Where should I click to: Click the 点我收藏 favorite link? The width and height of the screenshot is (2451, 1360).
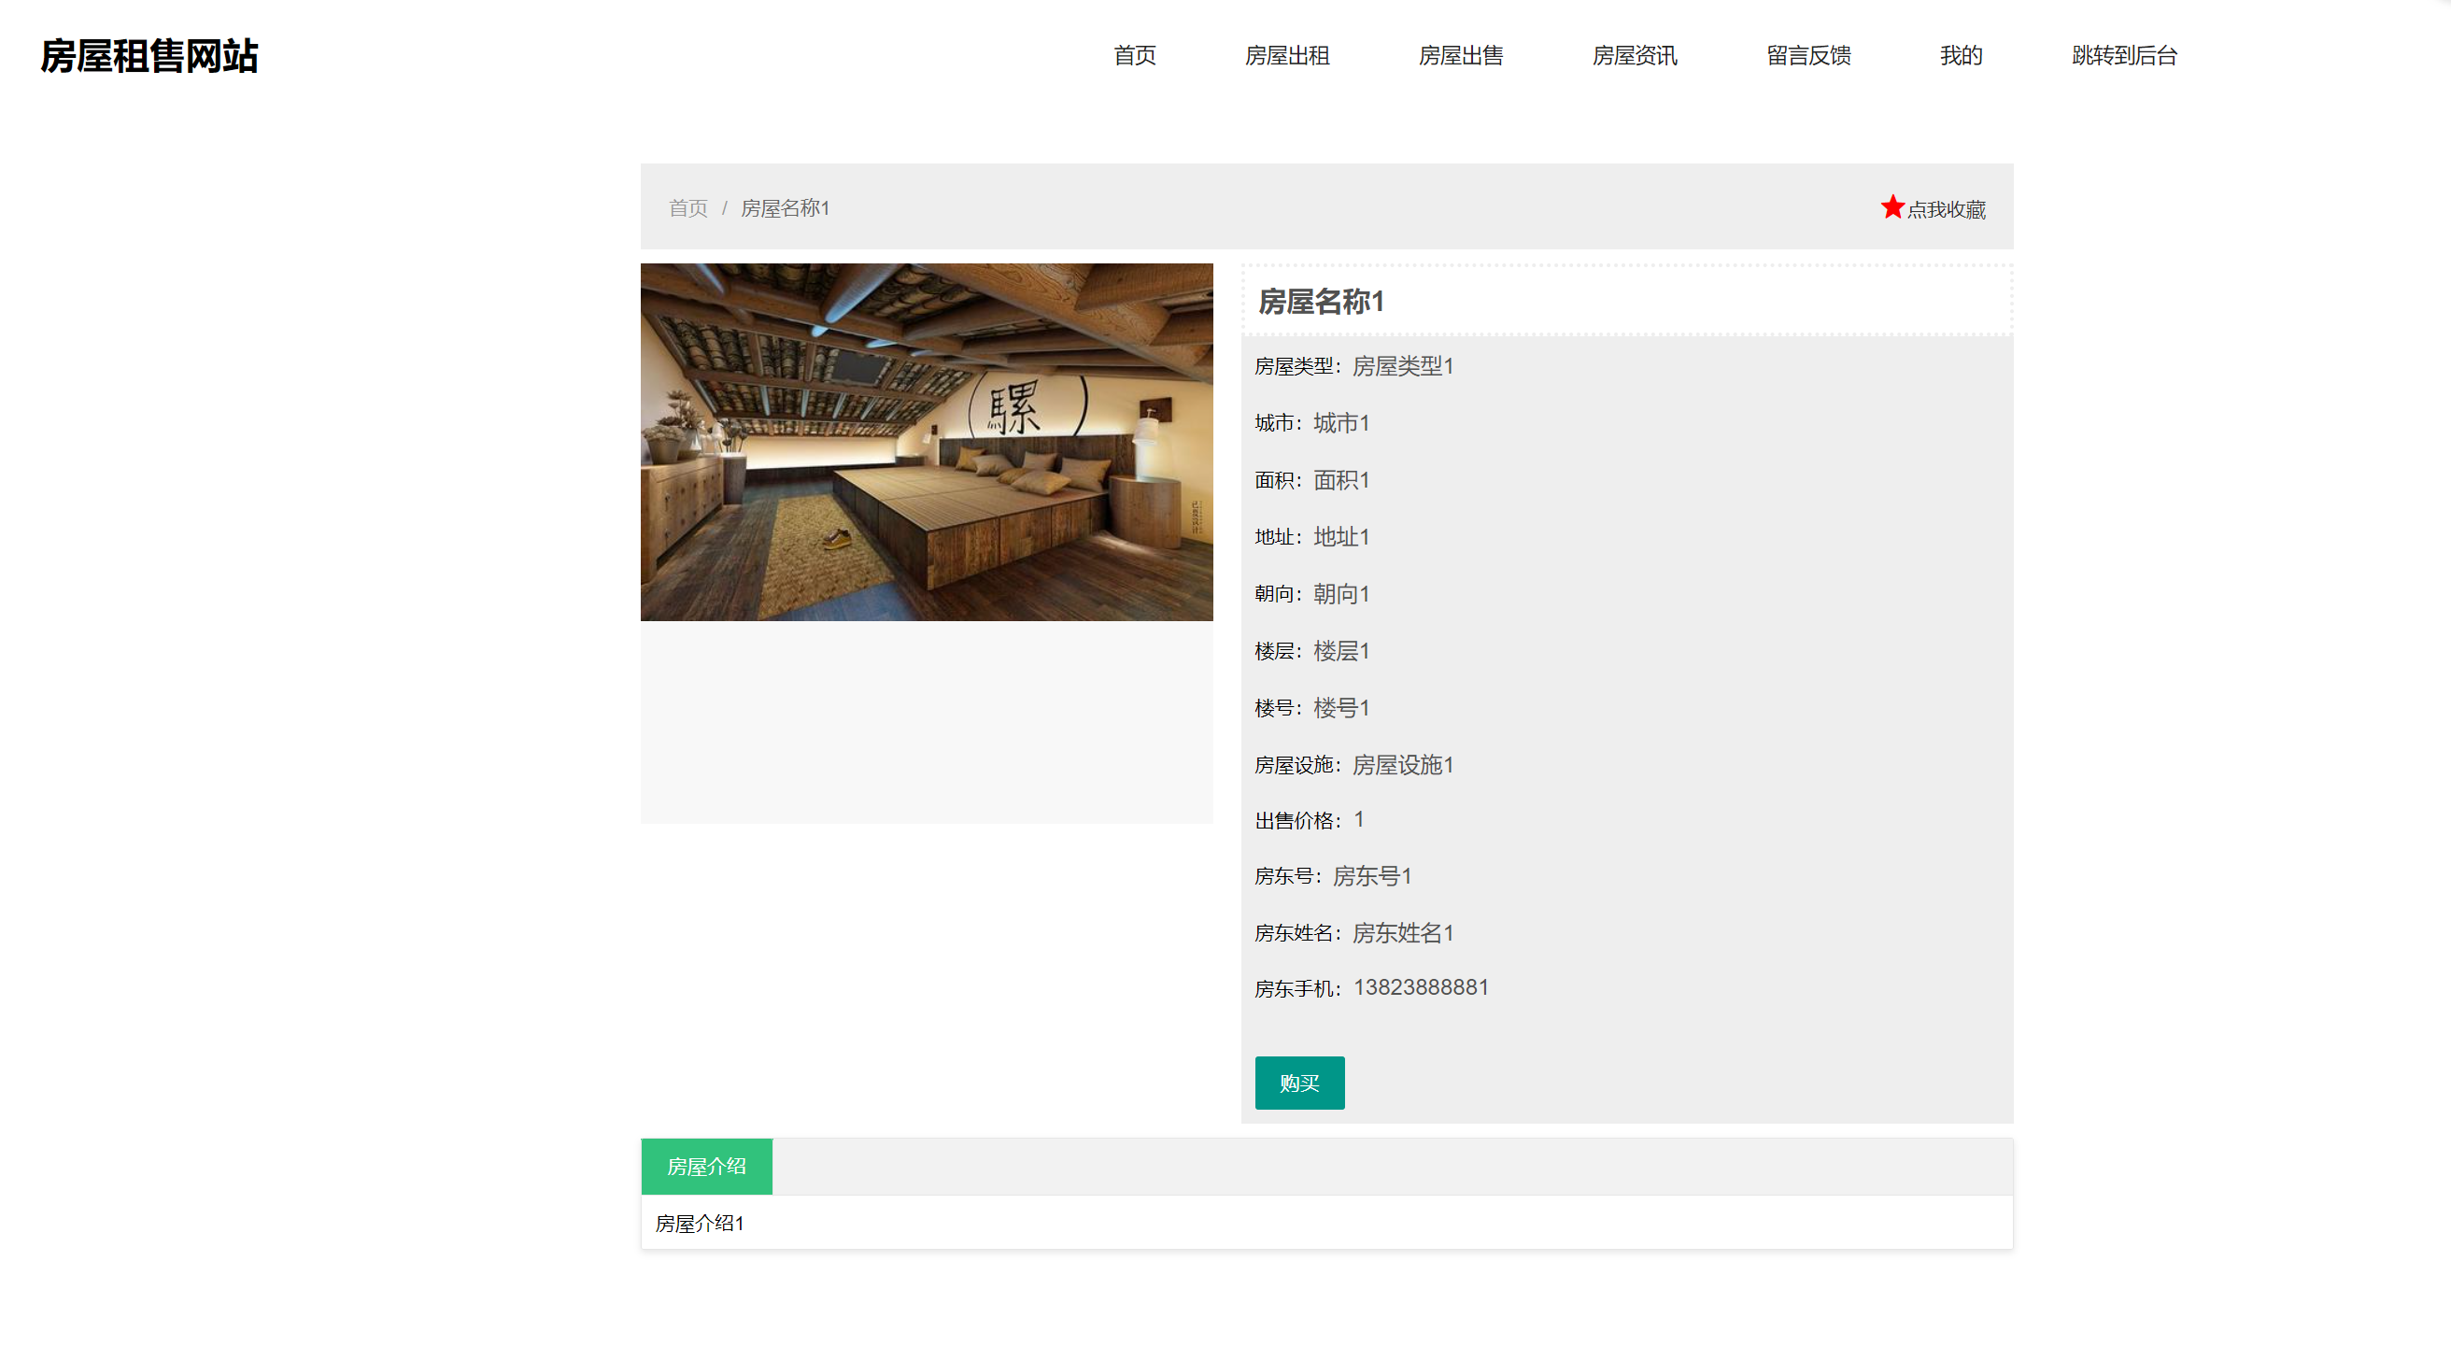click(1946, 209)
